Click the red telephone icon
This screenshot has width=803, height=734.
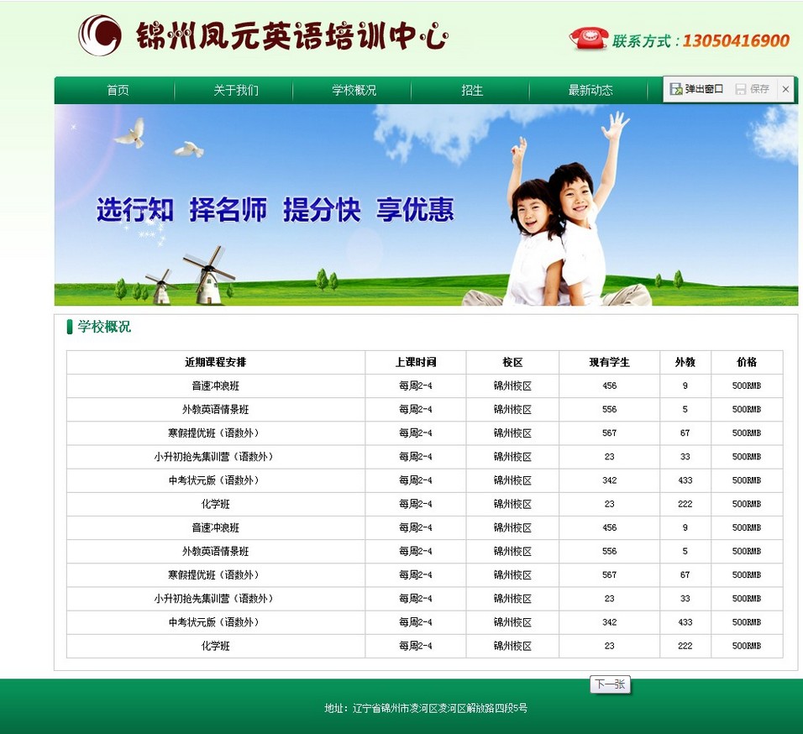point(589,38)
